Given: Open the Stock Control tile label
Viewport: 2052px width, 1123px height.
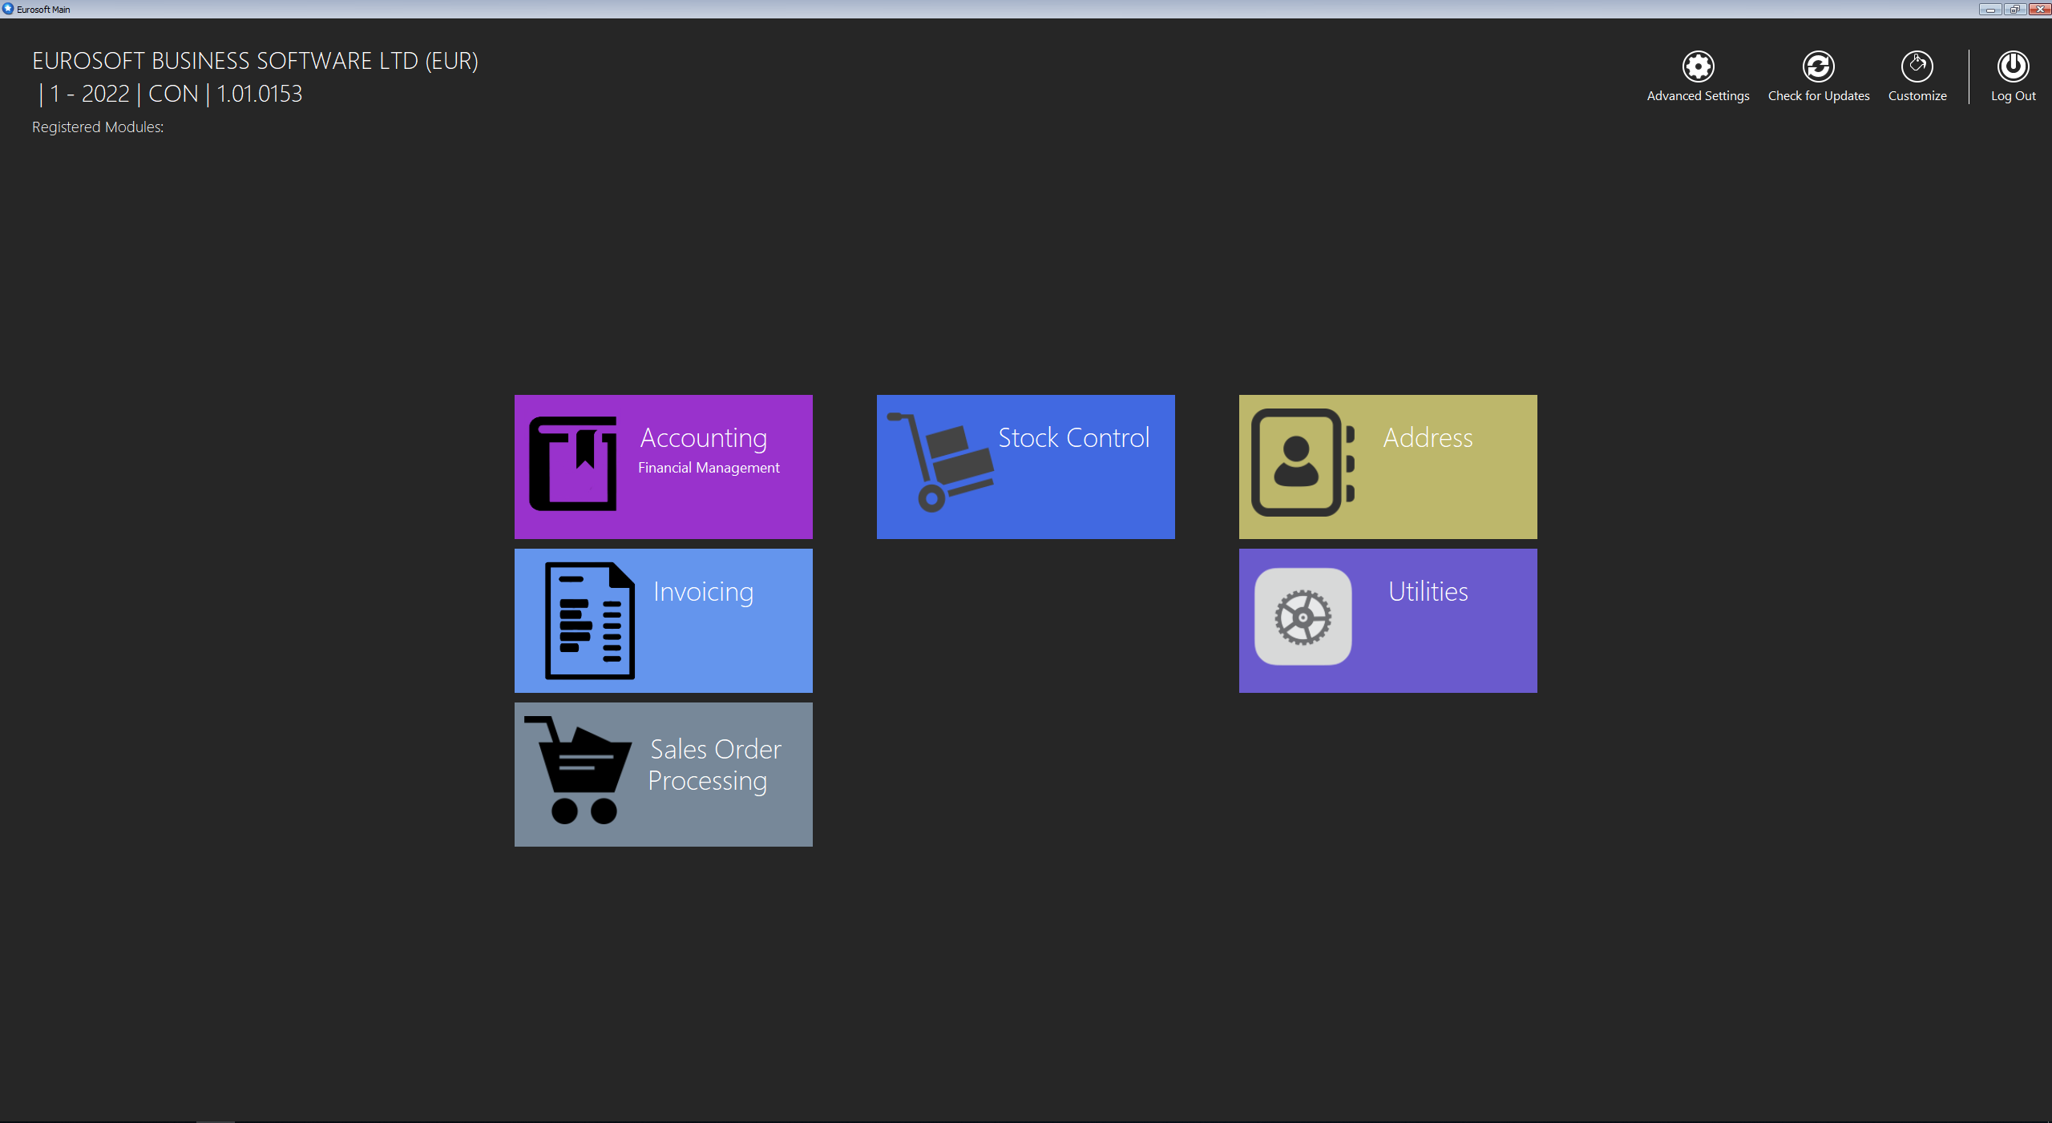Looking at the screenshot, I should (x=1073, y=438).
